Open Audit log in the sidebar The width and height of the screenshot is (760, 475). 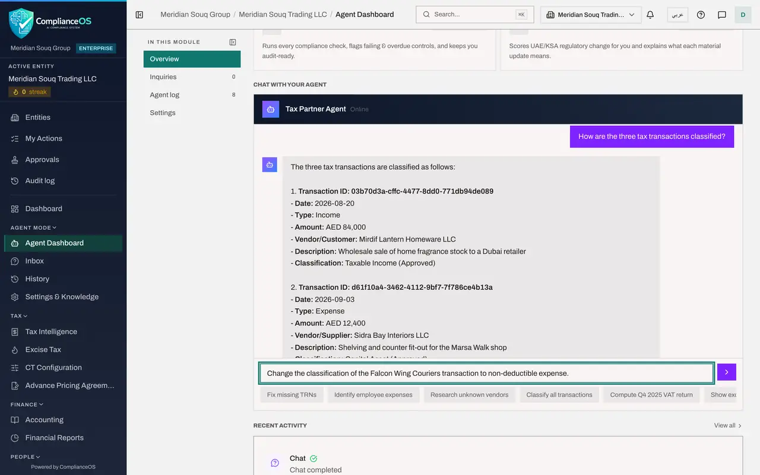click(x=63, y=180)
